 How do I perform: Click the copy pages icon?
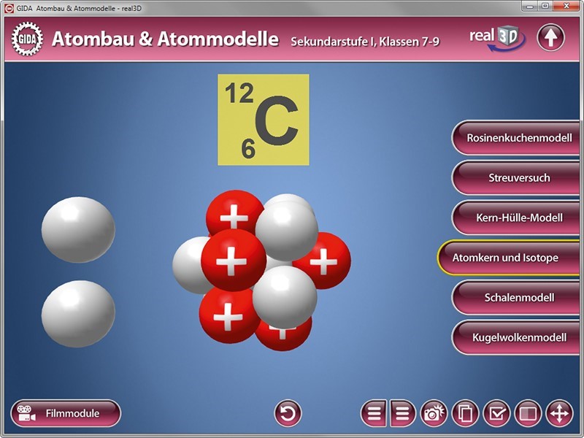pos(465,414)
